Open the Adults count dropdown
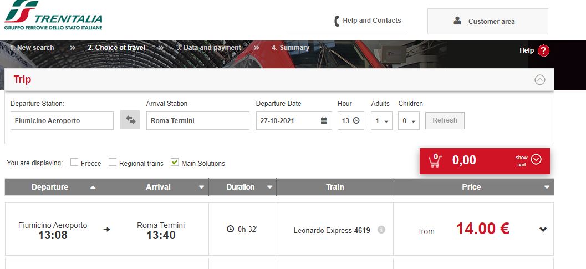 pos(381,121)
